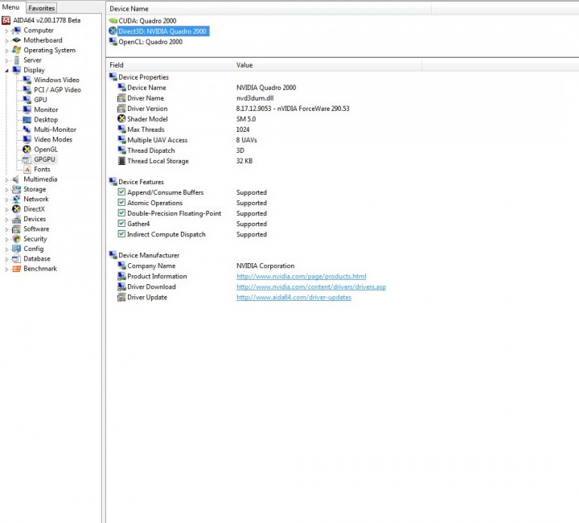Screen dimensions: 579x523
Task: Click the AIDA64 root tree icon
Action: [x=6, y=20]
